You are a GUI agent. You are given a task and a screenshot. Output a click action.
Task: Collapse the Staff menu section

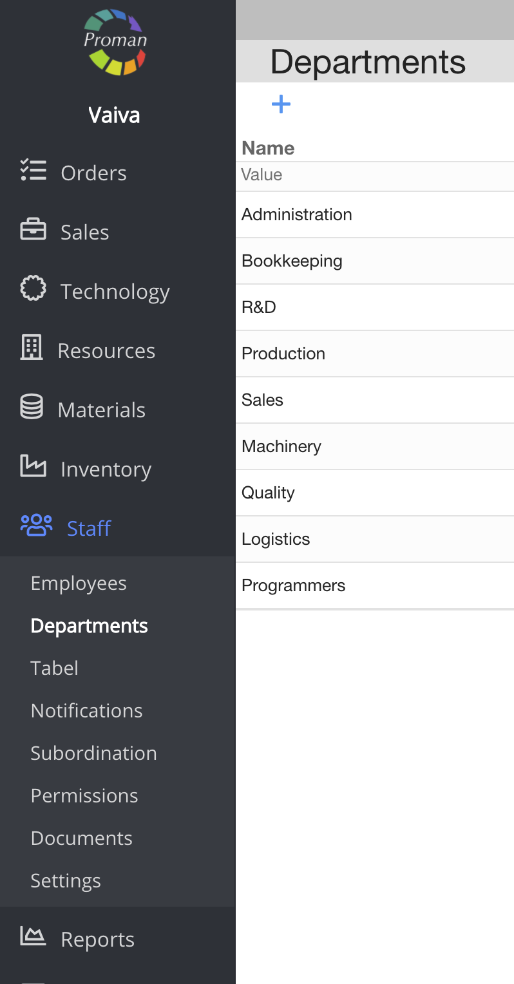(89, 528)
